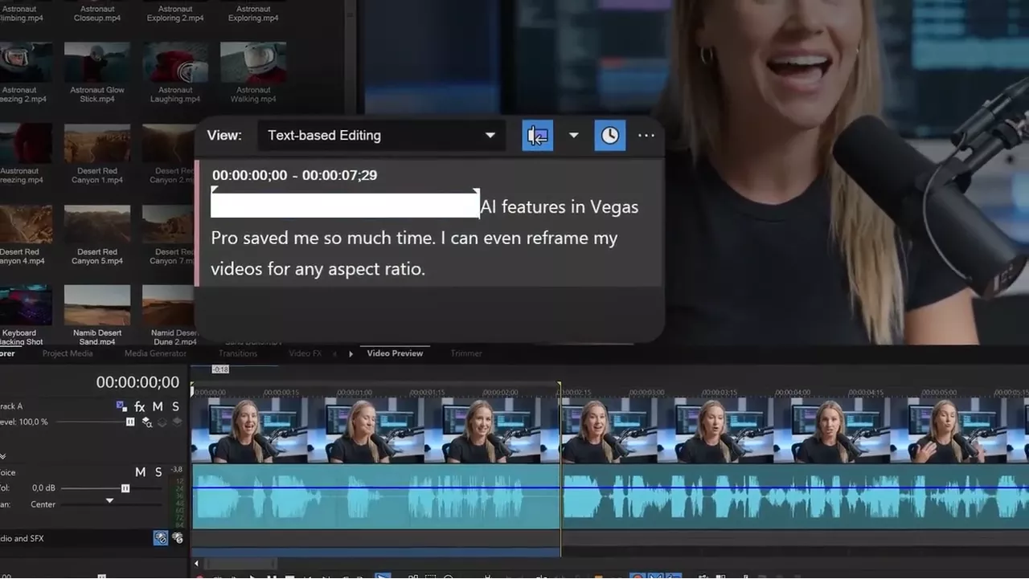Screen dimensions: 1029x579
Task: Click the Astronaut Exploring 2.mp4 file label
Action: tap(175, 14)
